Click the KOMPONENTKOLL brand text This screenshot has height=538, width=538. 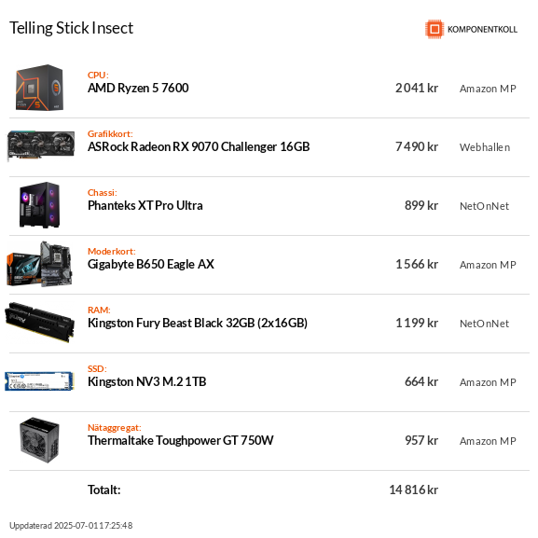482,30
